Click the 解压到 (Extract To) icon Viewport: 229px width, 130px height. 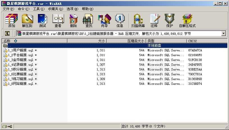point(27,20)
